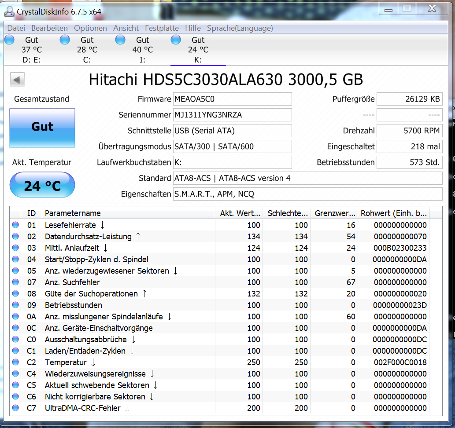The height and width of the screenshot is (428, 455).
Task: Click the Grenzwer... column header
Action: coord(334,213)
